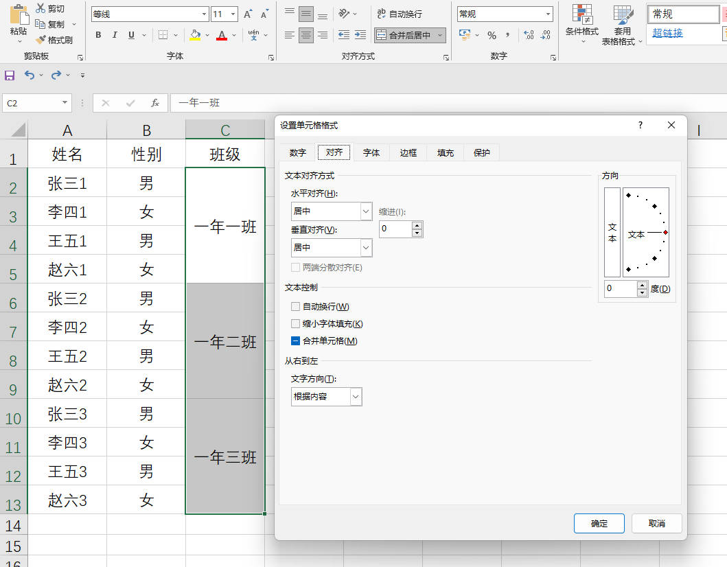Switch to the 字体 tab in dialog
Image resolution: width=727 pixels, height=567 pixels.
[x=371, y=152]
